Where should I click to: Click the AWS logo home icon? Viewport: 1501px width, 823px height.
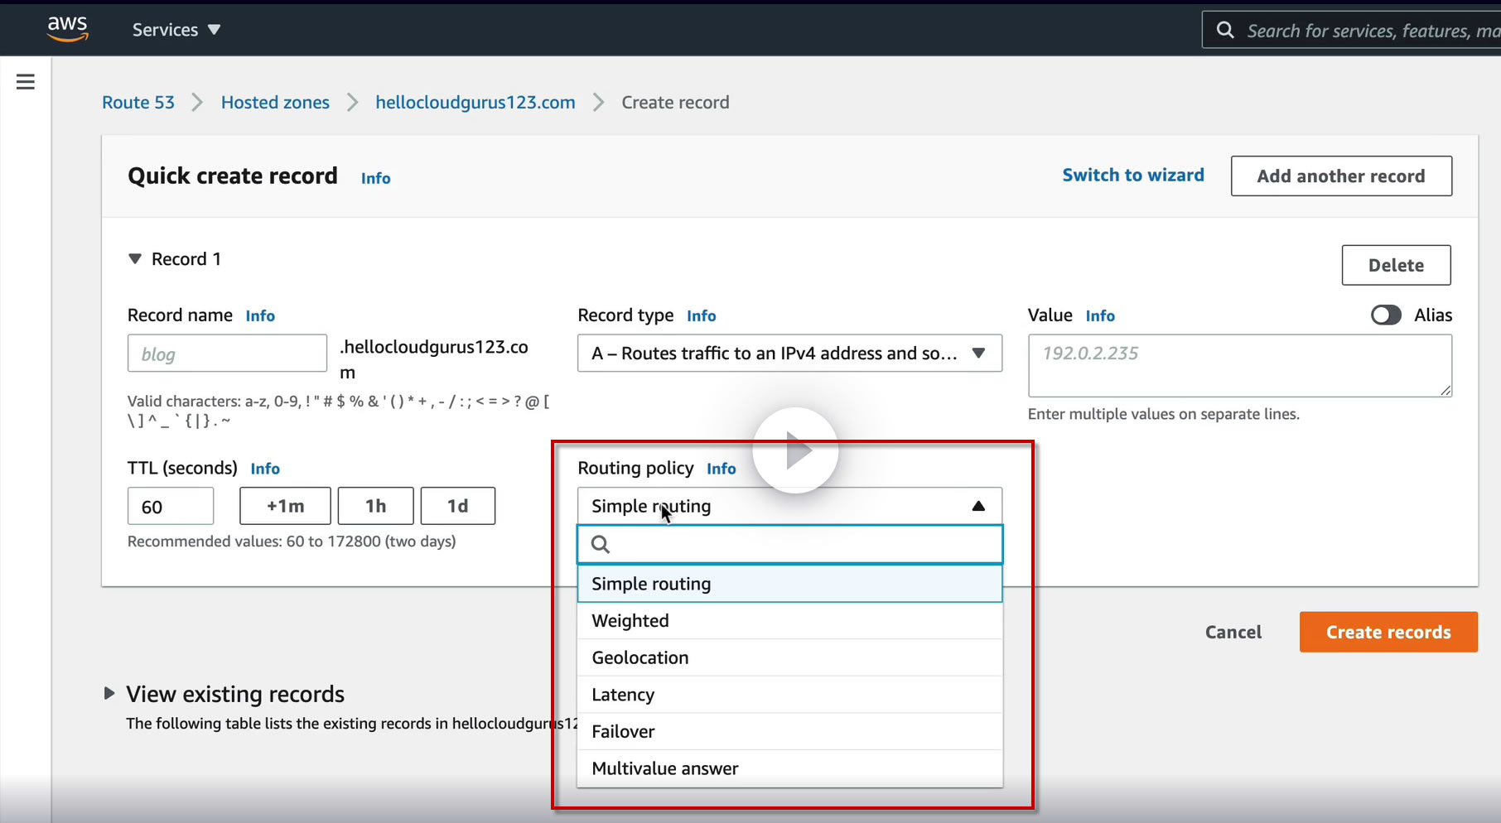pos(68,29)
